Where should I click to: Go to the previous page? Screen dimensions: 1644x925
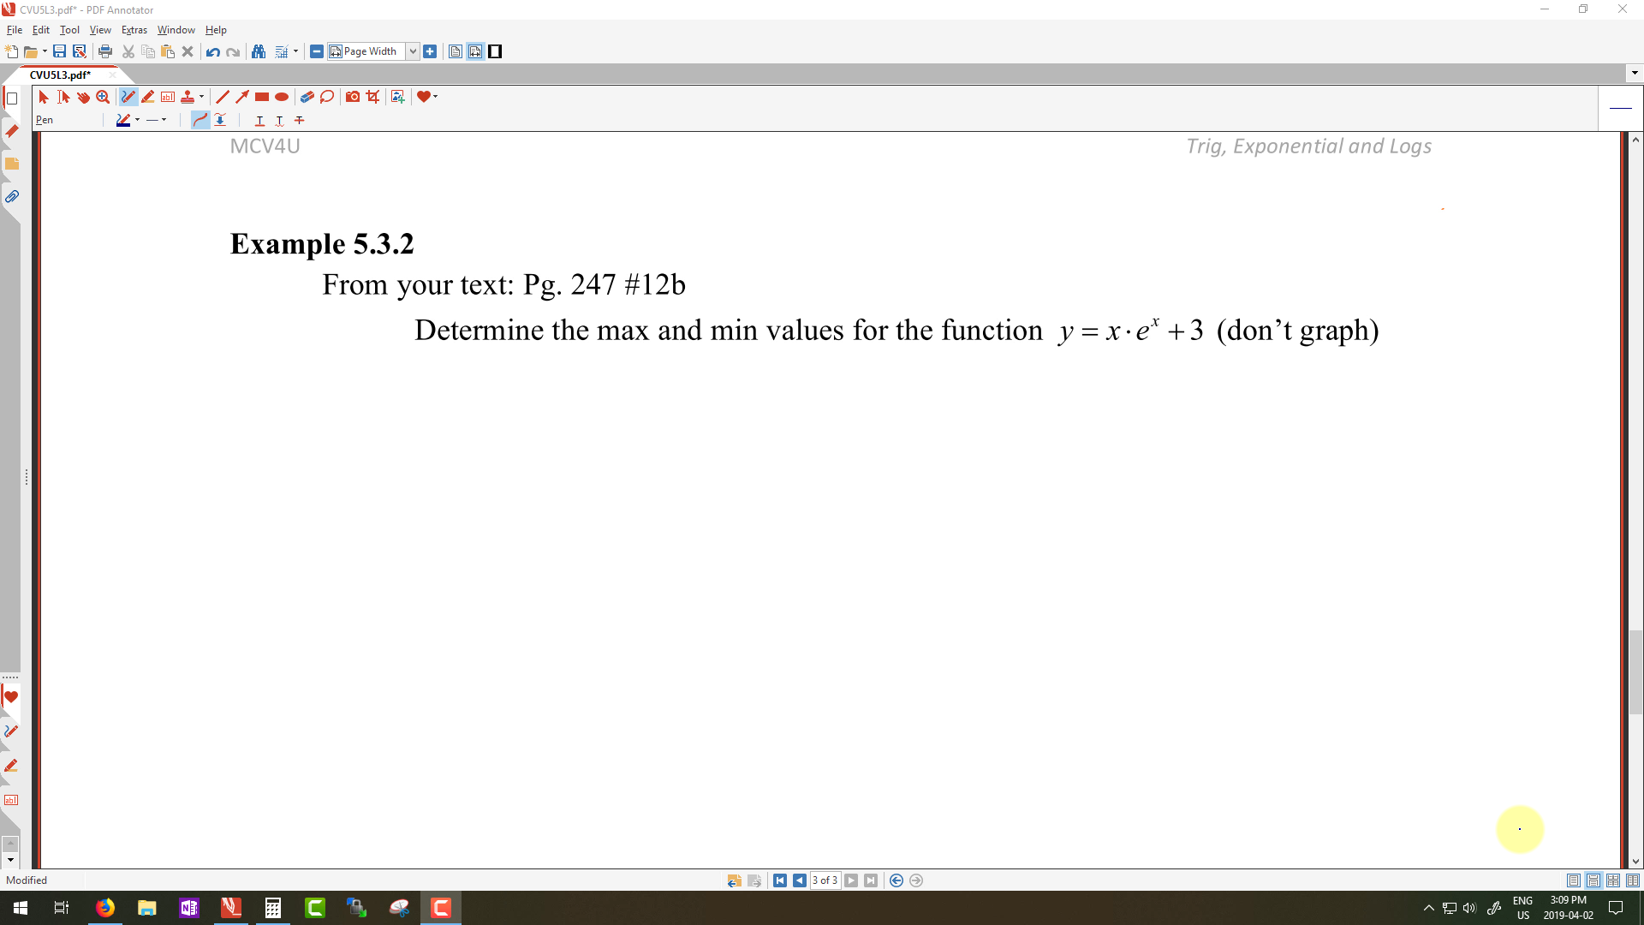[x=799, y=880]
